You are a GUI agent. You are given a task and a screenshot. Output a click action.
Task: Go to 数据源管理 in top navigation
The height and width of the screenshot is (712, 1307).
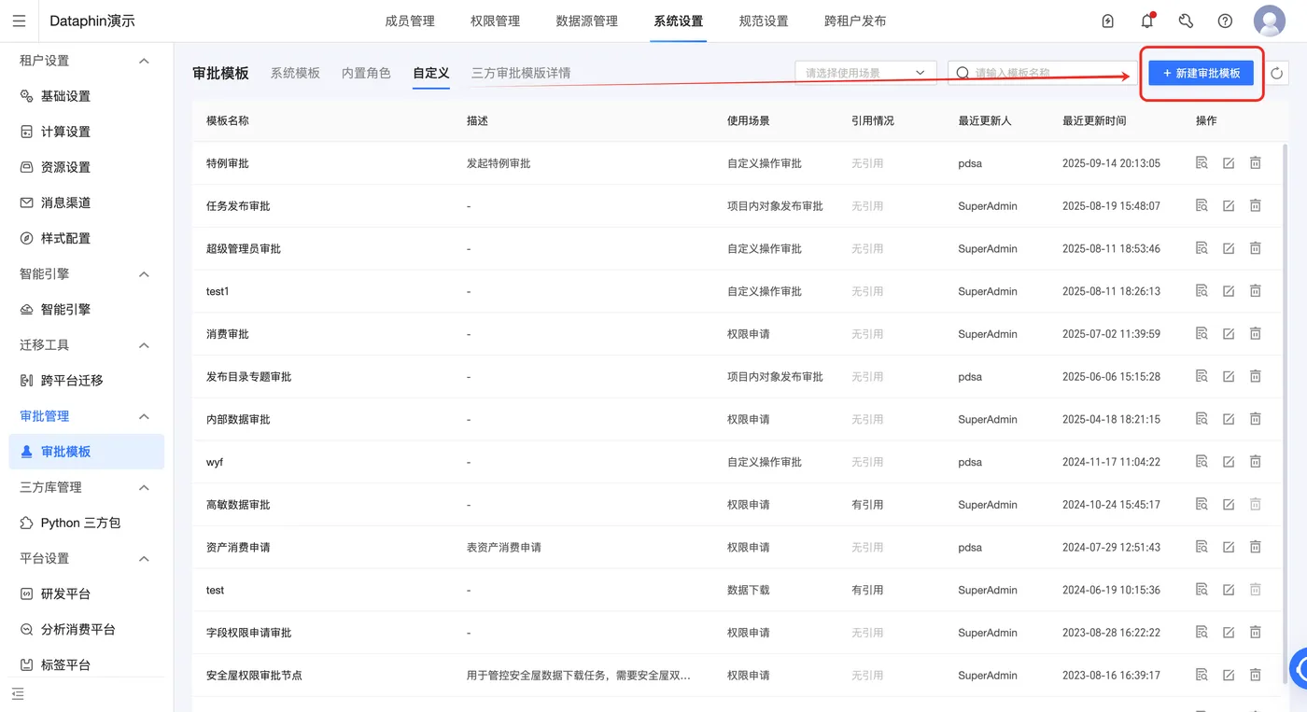pyautogui.click(x=586, y=21)
